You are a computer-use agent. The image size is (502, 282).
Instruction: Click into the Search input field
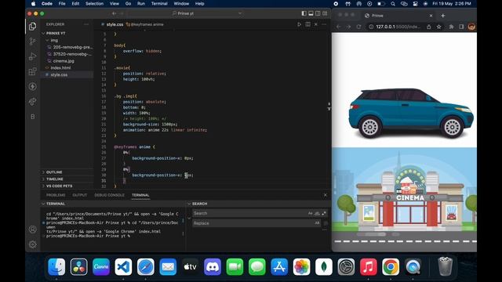249,213
